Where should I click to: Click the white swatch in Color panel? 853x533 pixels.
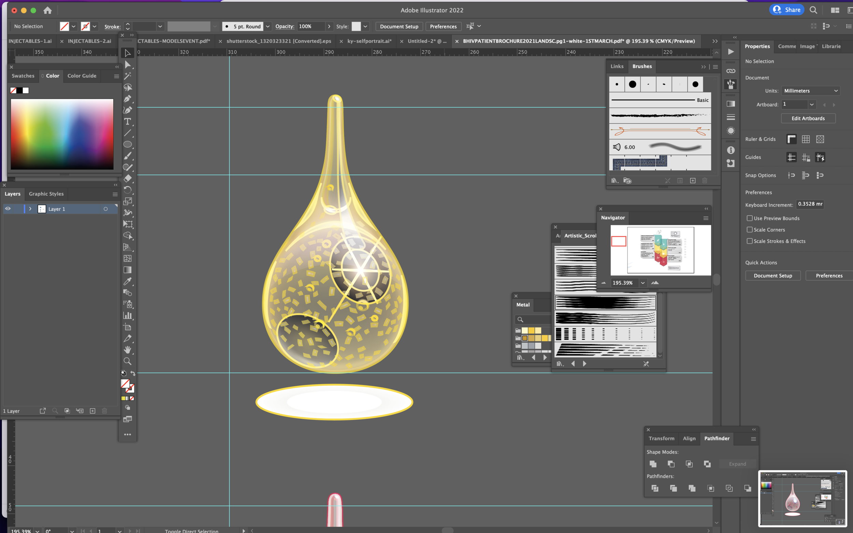(x=26, y=91)
